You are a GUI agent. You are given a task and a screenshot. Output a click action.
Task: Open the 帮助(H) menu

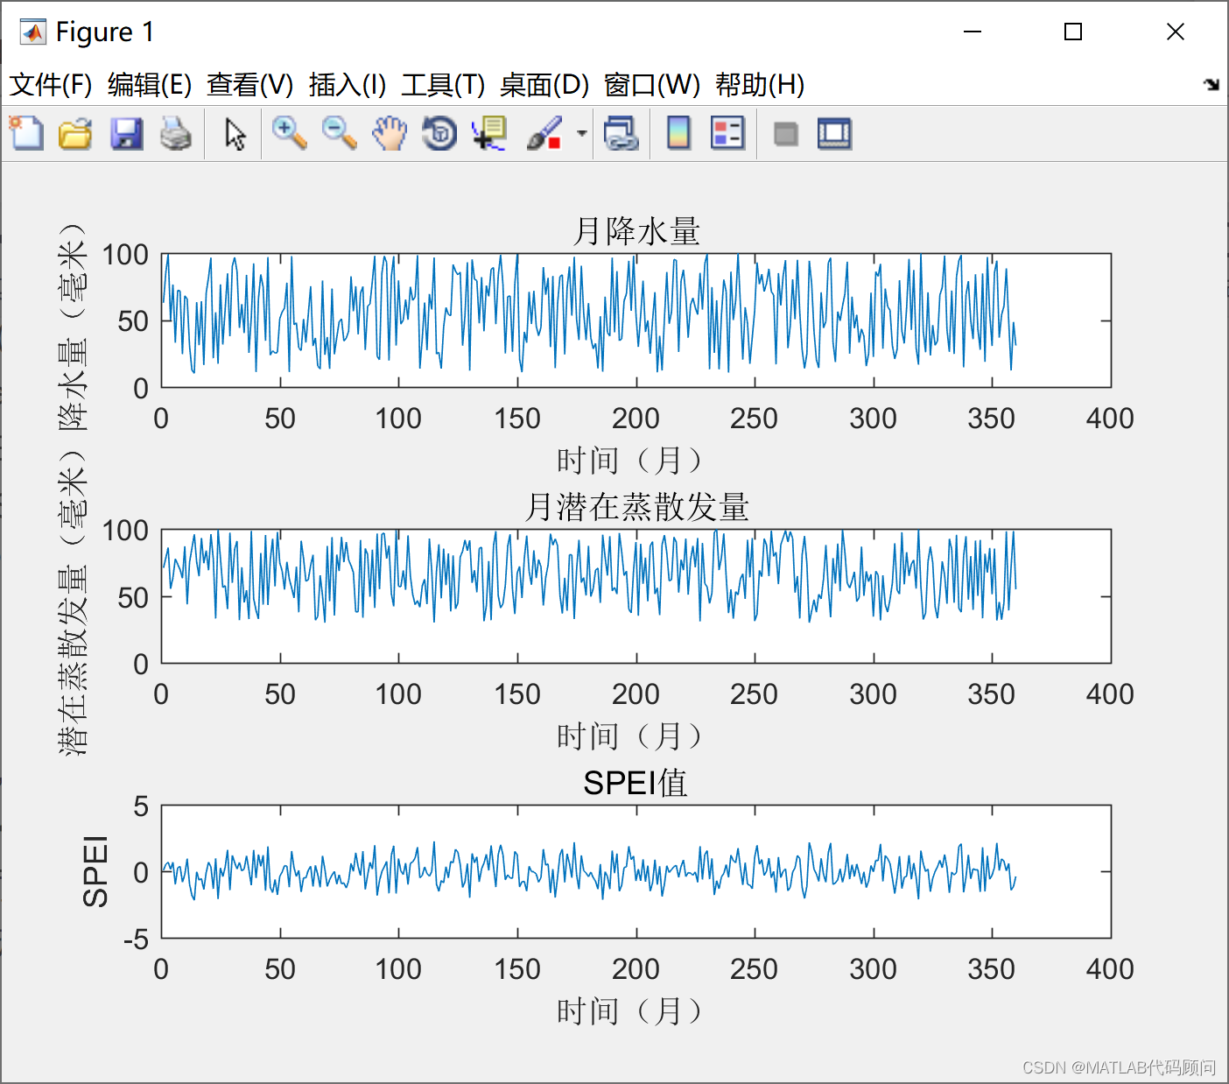tap(760, 85)
